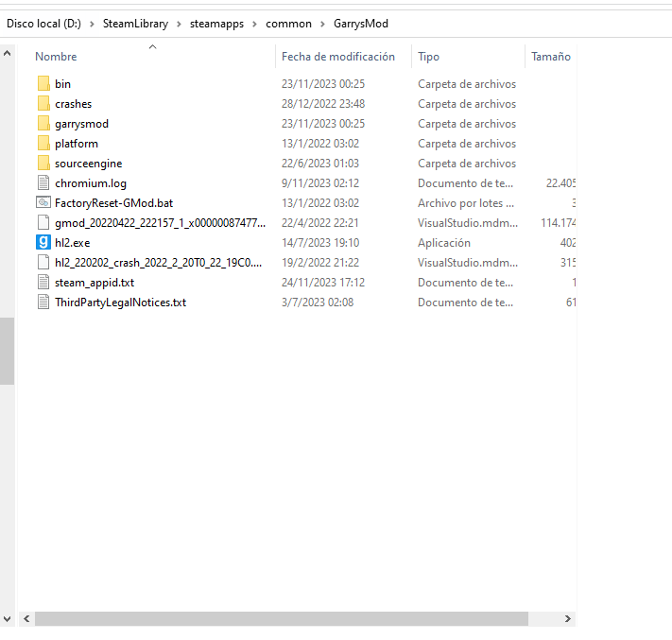The height and width of the screenshot is (640, 672).
Task: Click Carpeta de archivos type for sourceengine
Action: 467,164
